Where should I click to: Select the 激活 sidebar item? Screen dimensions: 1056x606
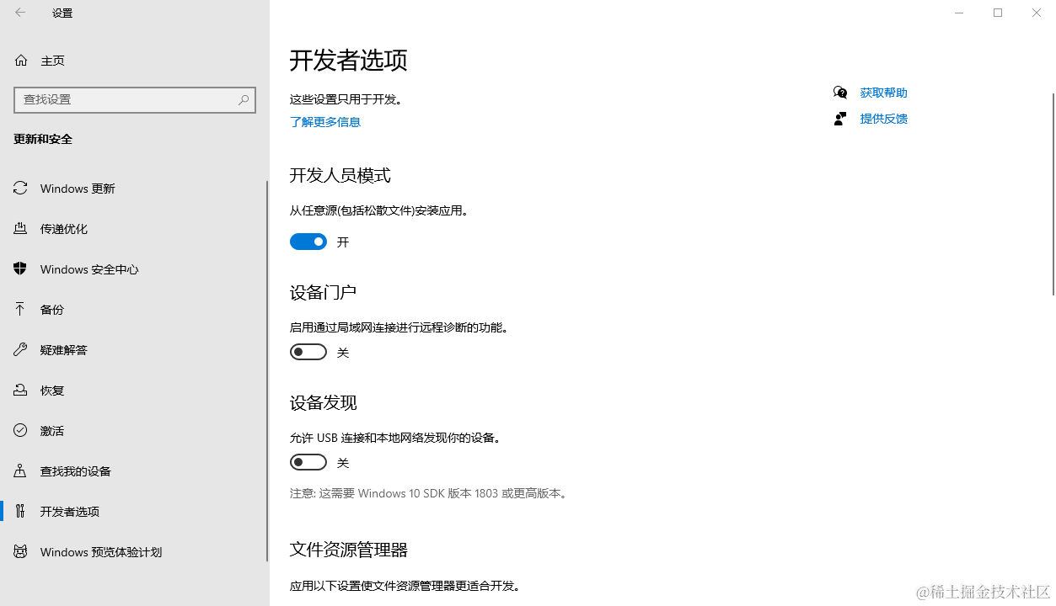51,430
